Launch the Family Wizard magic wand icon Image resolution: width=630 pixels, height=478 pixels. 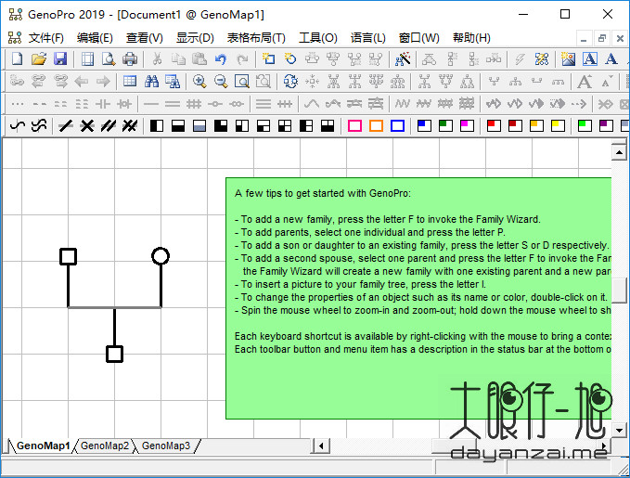tap(402, 59)
